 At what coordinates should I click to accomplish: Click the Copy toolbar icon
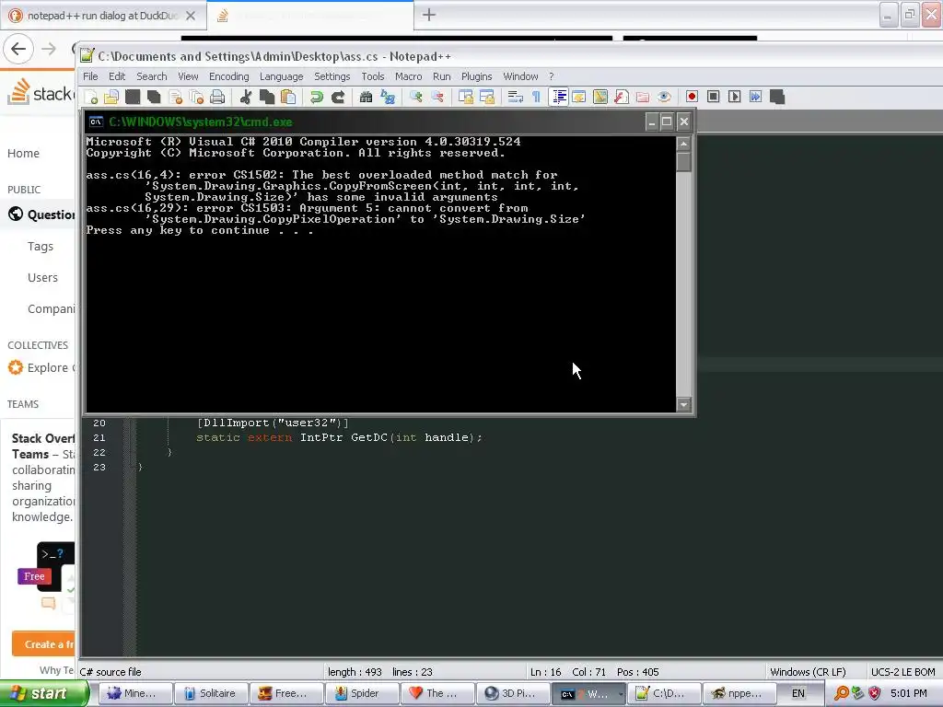267,97
